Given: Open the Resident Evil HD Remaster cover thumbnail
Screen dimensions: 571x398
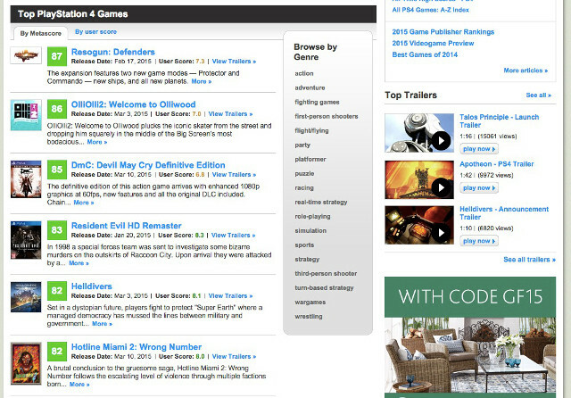Looking at the screenshot, I should 26,240.
